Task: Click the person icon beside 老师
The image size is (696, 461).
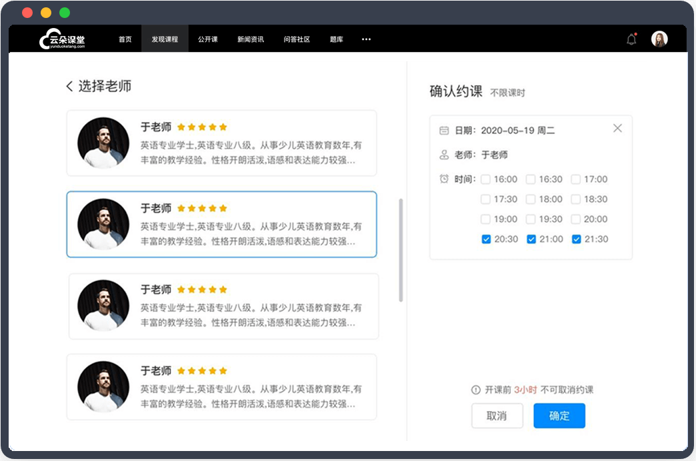Action: [444, 155]
